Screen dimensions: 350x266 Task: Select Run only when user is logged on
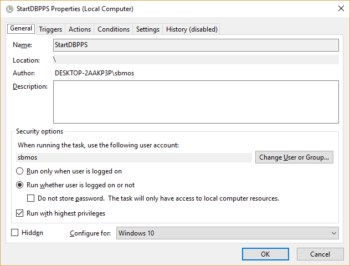pyautogui.click(x=19, y=171)
